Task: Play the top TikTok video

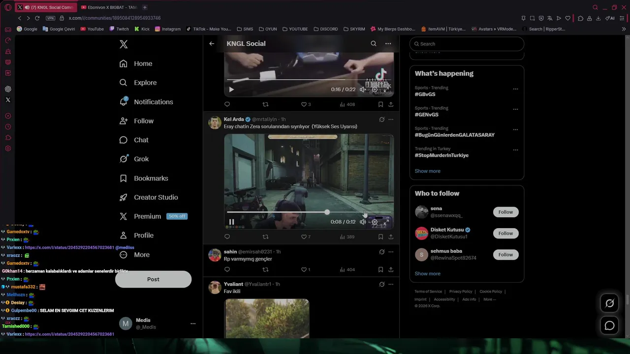Action: [x=231, y=89]
